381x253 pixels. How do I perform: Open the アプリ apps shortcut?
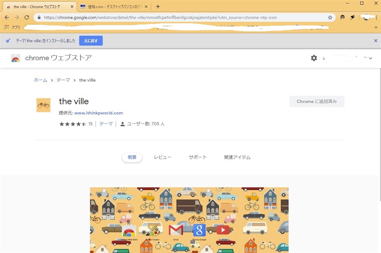[x=12, y=27]
